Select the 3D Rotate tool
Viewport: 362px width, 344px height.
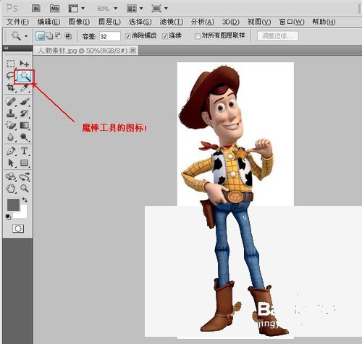11,177
